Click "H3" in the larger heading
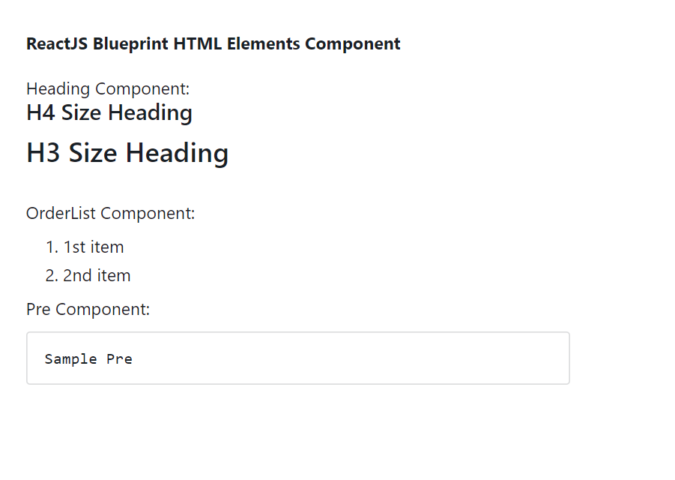 pos(43,153)
